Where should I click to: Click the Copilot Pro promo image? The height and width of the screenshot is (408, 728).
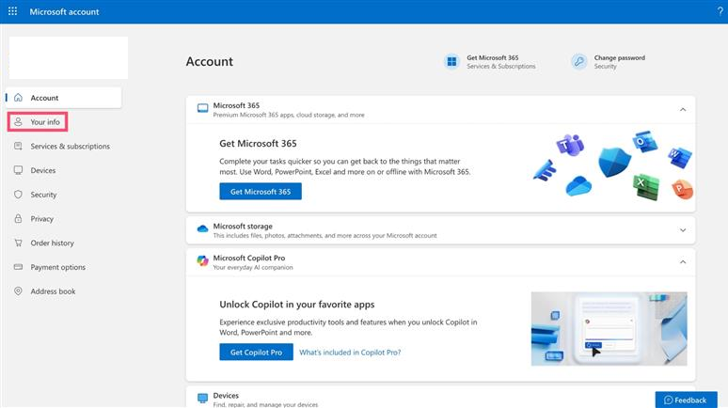pos(609,329)
